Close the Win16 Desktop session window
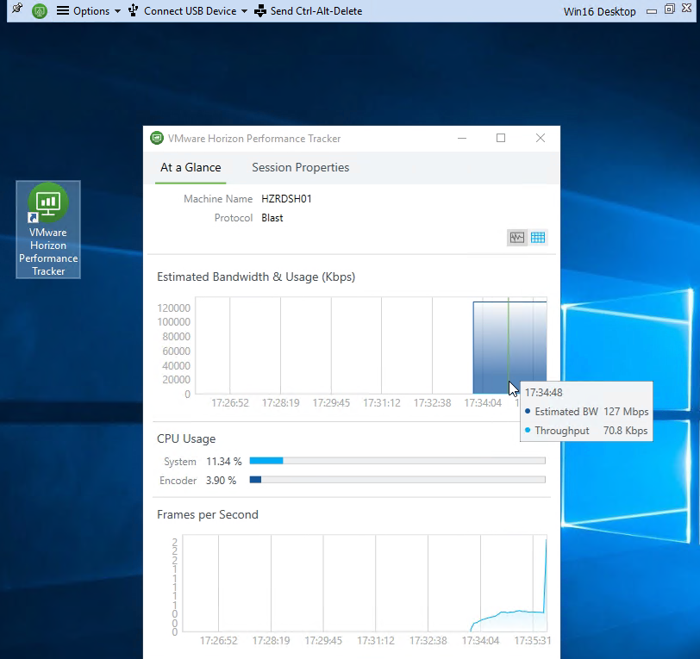Image resolution: width=700 pixels, height=659 pixels. tap(686, 8)
